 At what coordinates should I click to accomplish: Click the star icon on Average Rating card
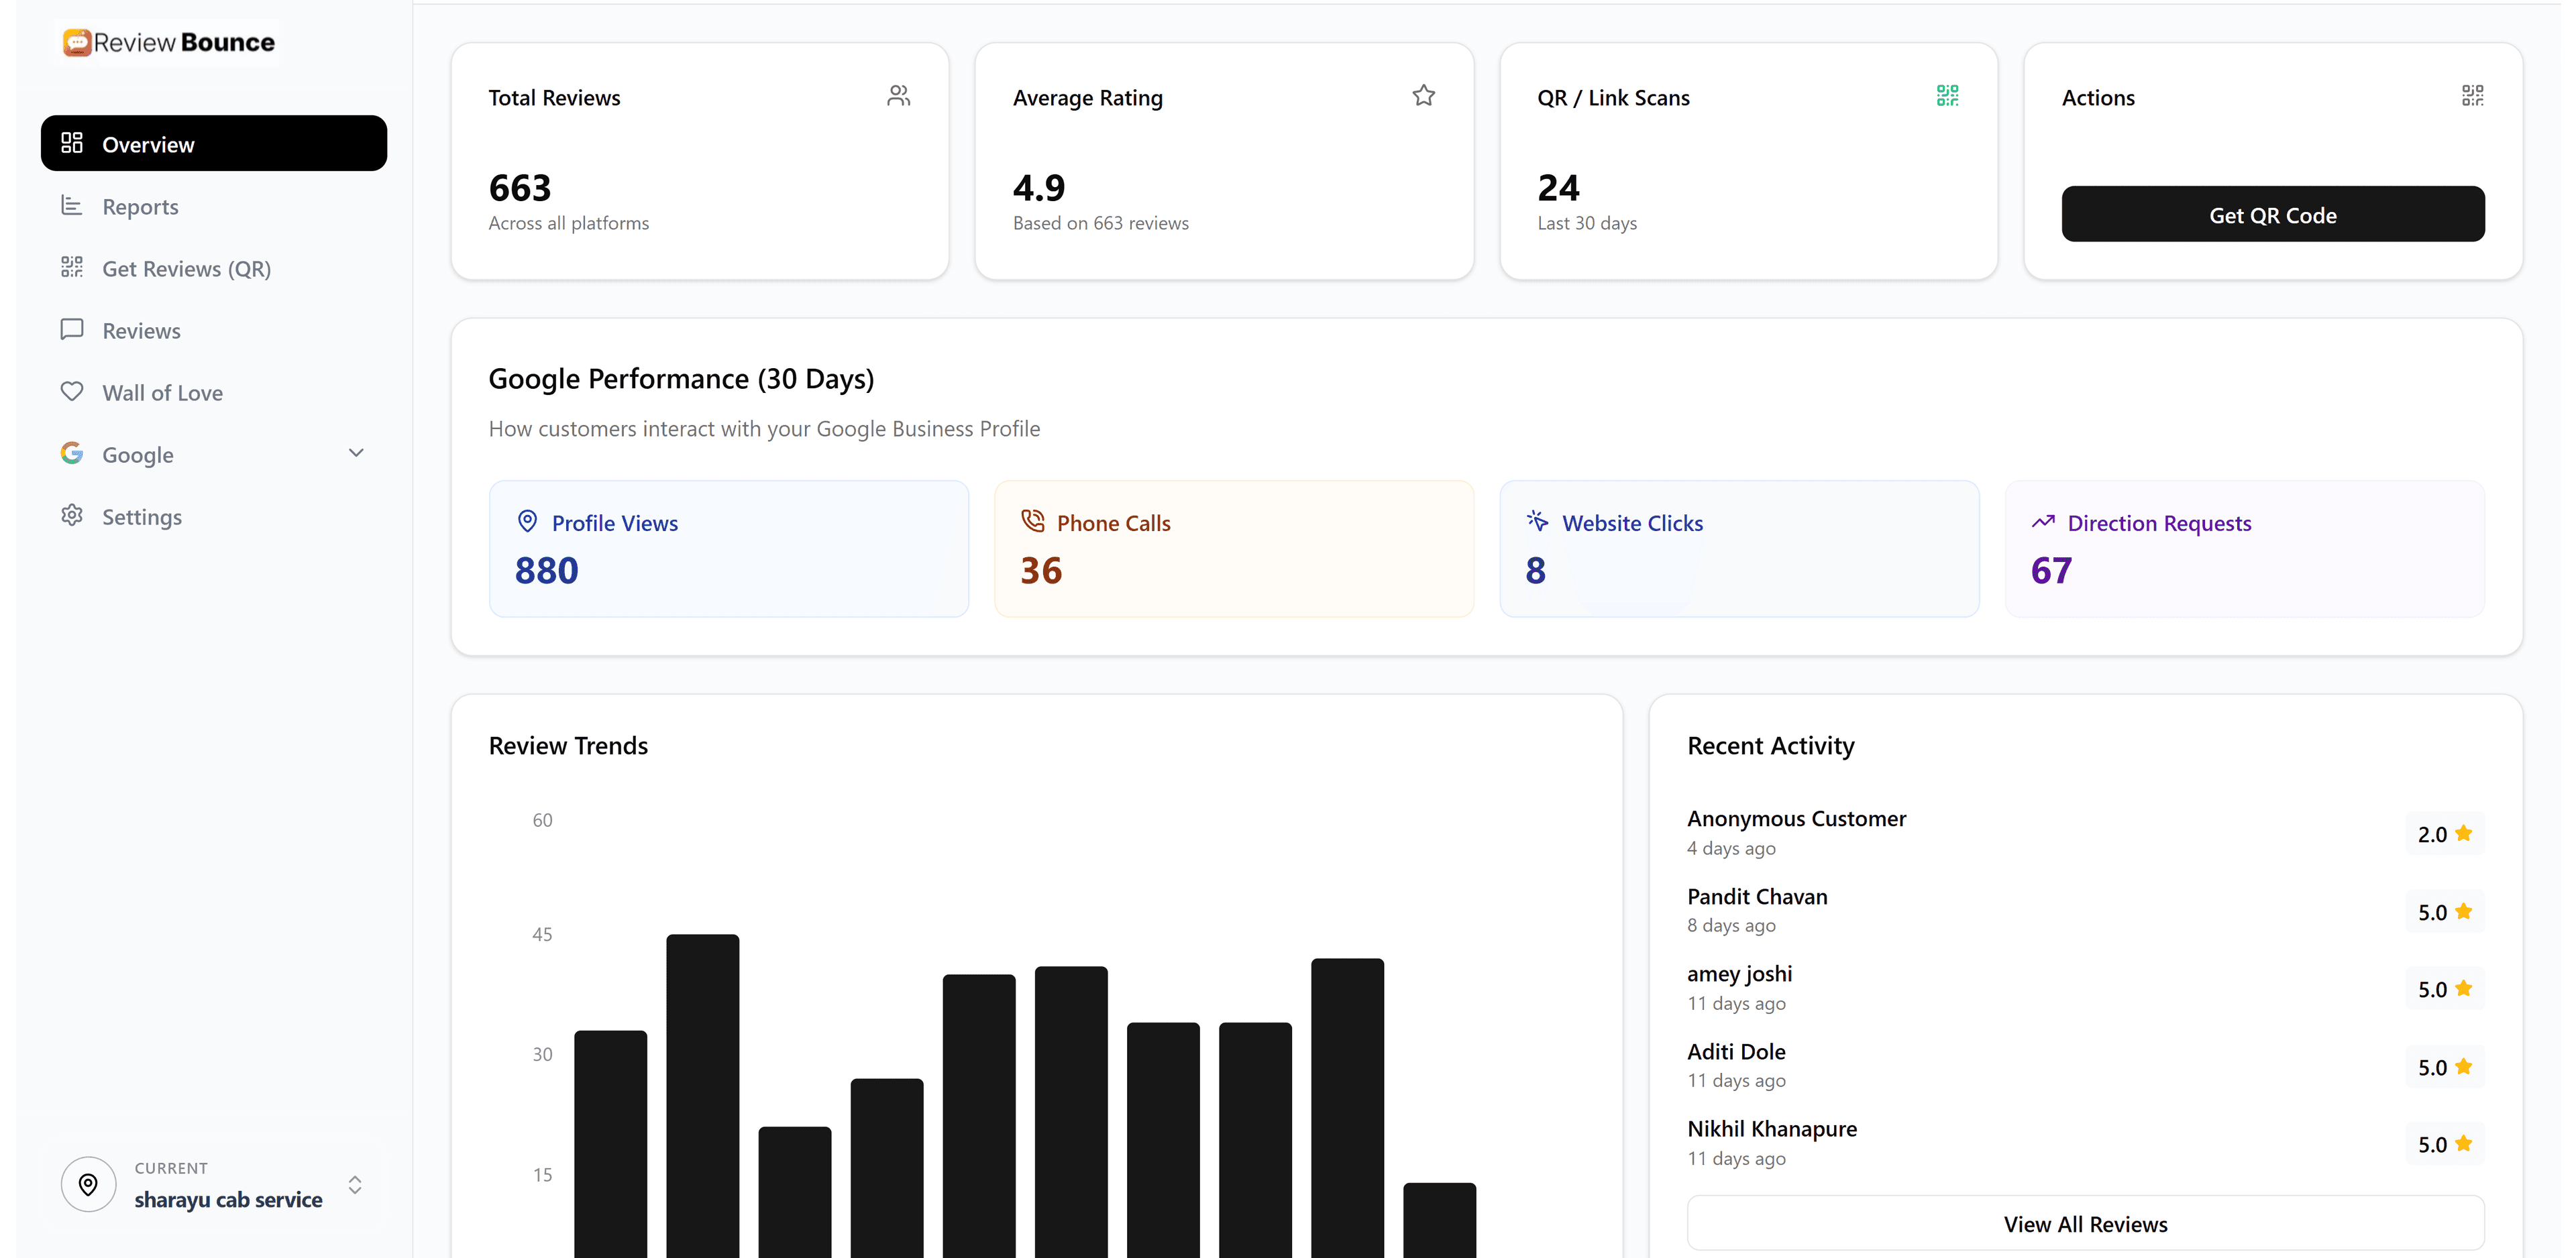pos(1424,96)
